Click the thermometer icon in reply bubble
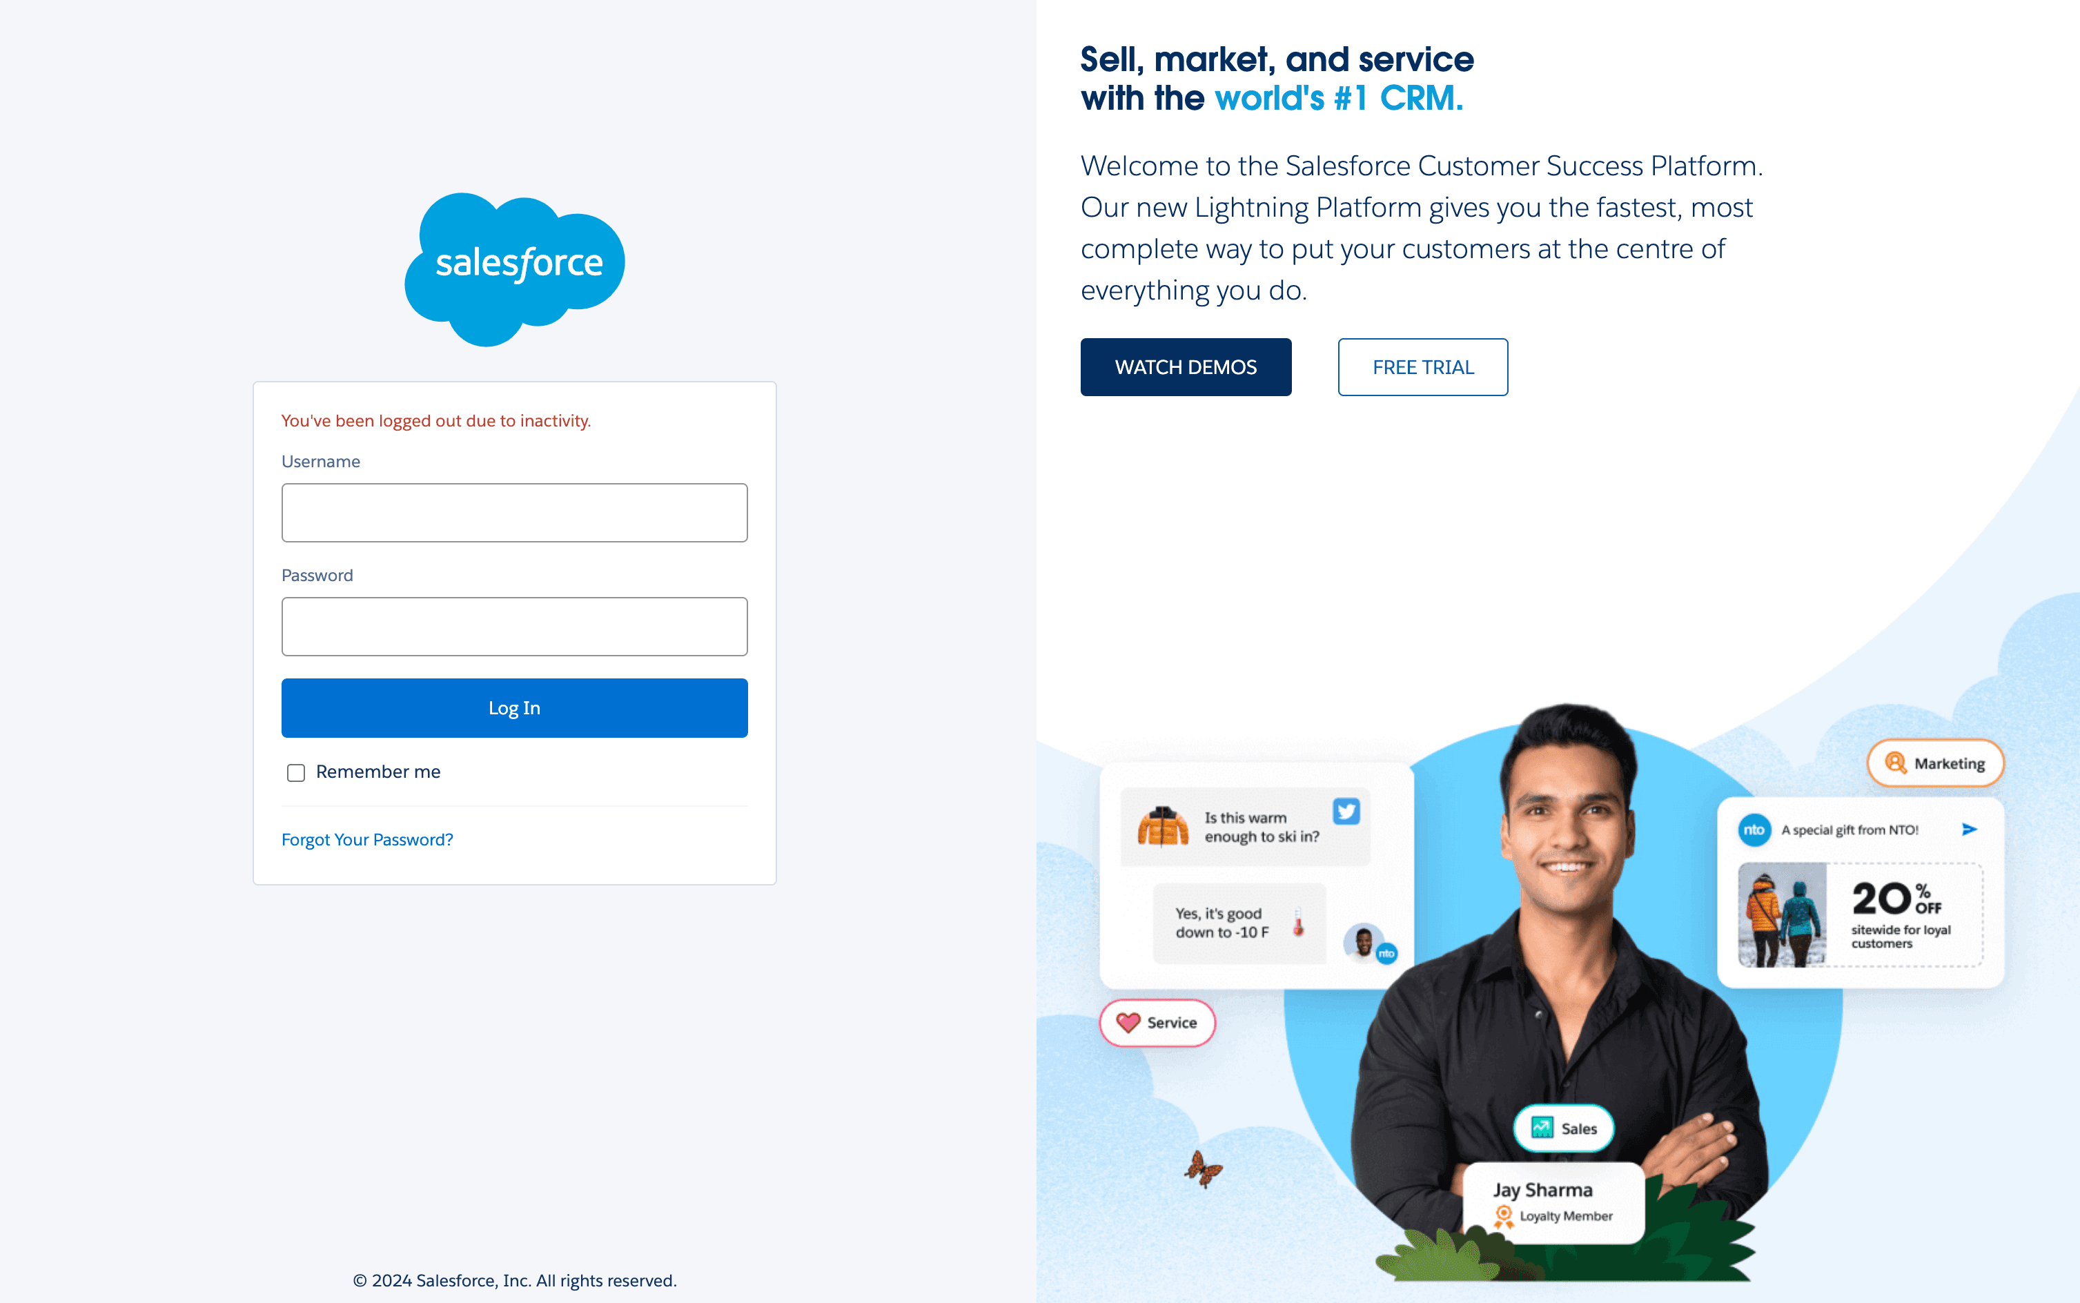 click(1297, 923)
